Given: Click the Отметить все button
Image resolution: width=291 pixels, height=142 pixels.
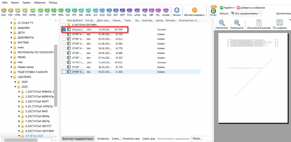Looking at the screenshot, I should pos(131,139).
